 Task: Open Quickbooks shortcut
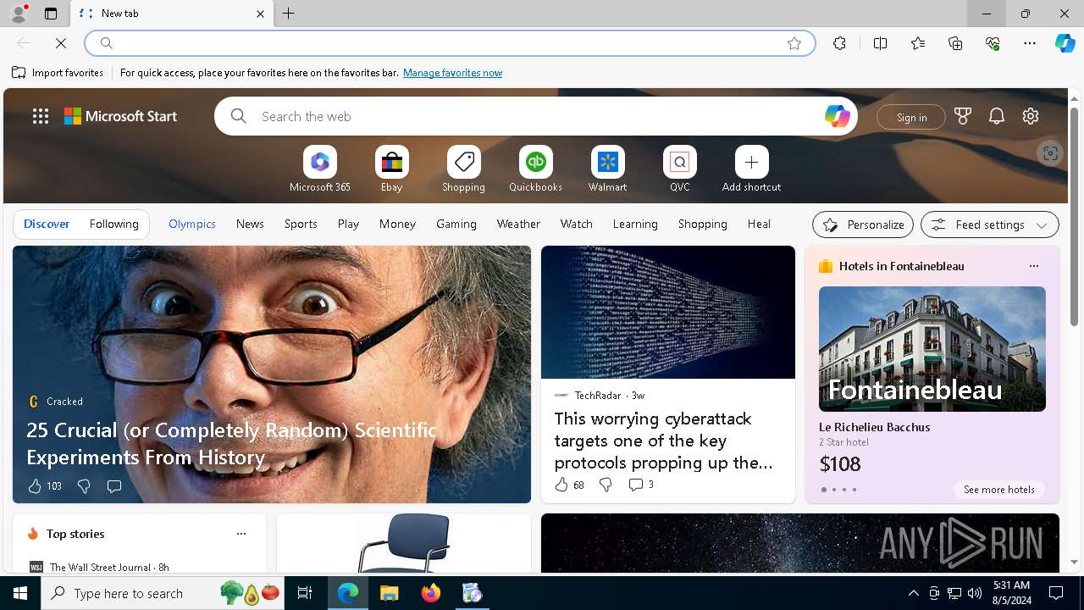point(535,169)
